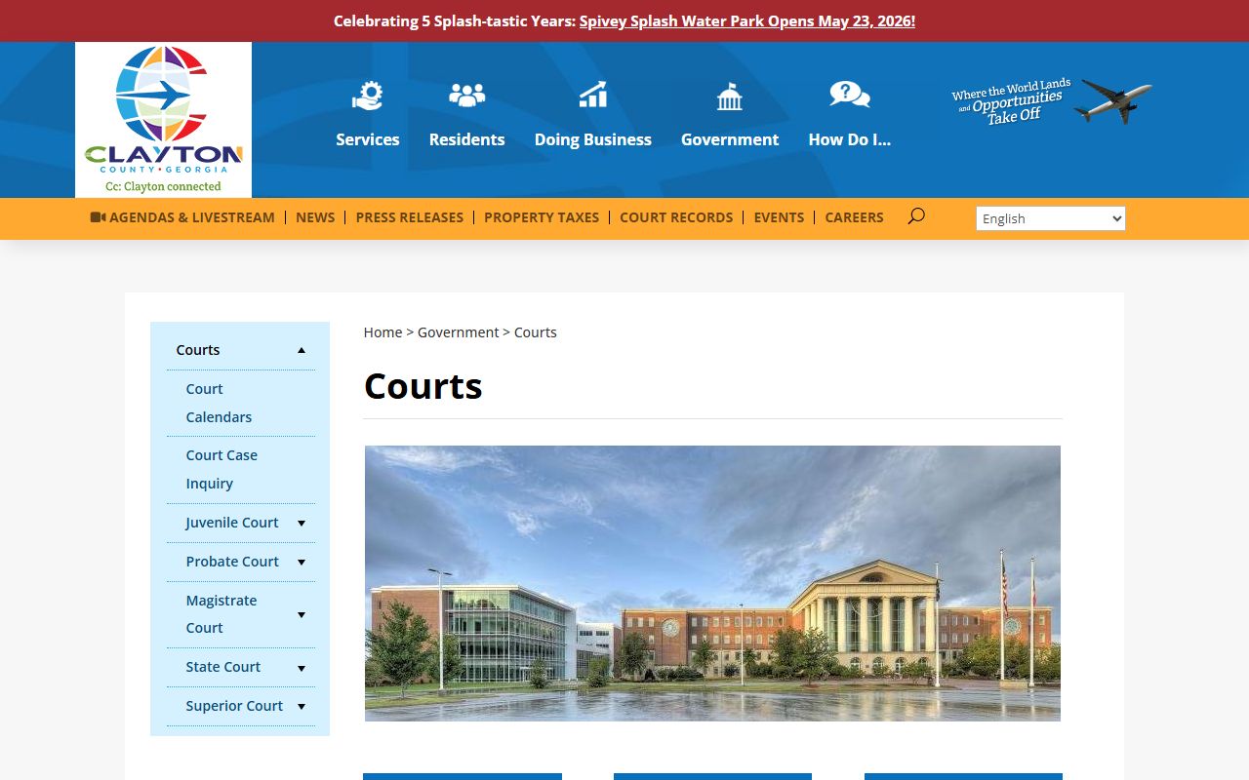
Task: Select Probate Court sidebar link
Action: (232, 562)
